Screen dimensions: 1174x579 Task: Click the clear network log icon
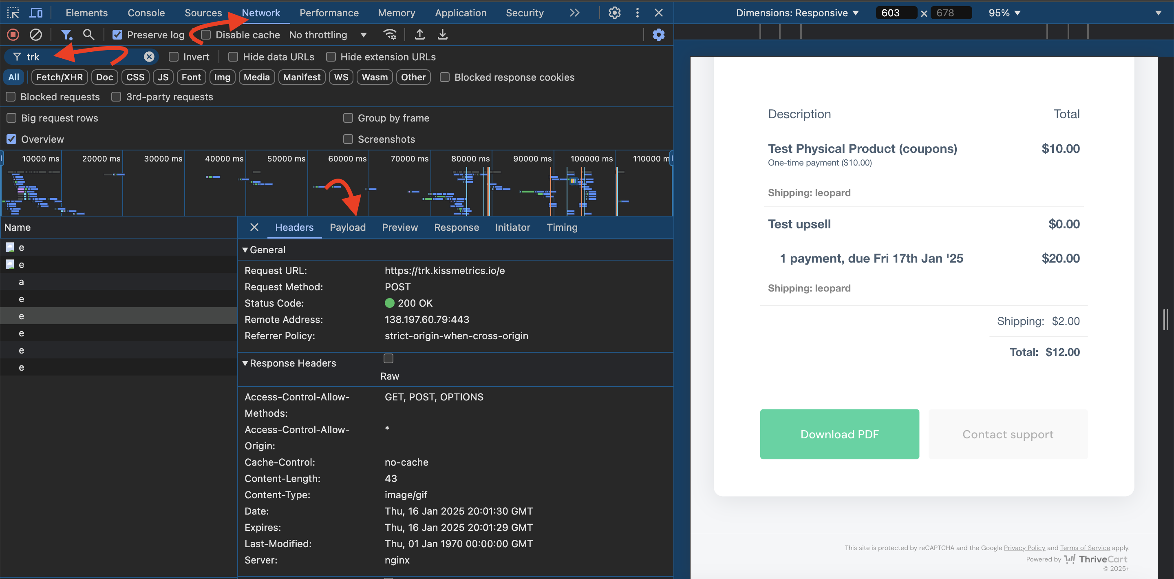[x=34, y=35]
